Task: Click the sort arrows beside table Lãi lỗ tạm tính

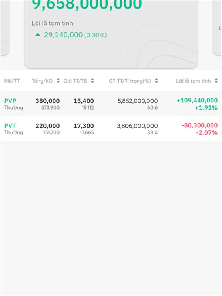Action: (216, 81)
